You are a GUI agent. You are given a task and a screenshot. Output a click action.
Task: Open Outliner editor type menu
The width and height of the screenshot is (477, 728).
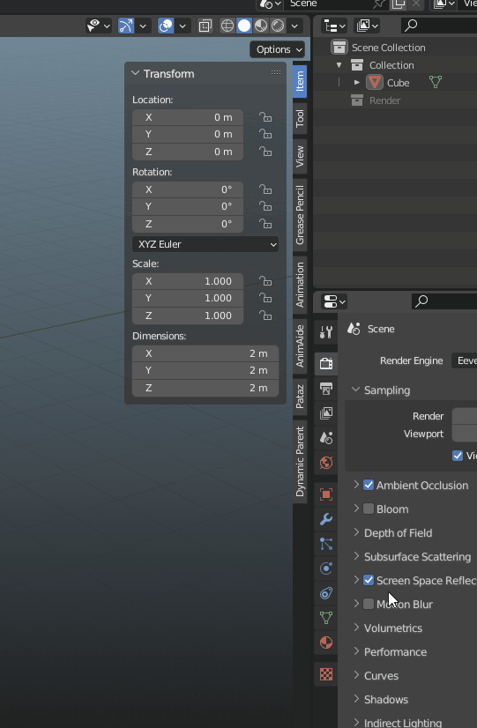pyautogui.click(x=334, y=26)
